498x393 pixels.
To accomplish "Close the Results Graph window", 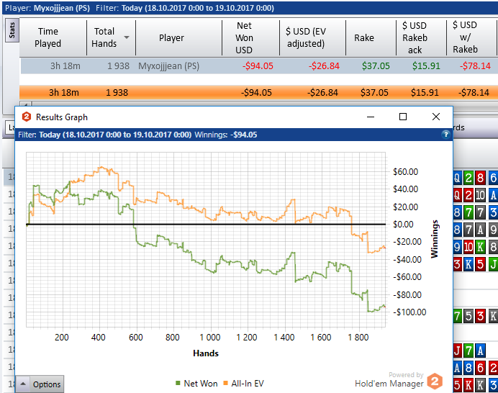I will coord(436,117).
